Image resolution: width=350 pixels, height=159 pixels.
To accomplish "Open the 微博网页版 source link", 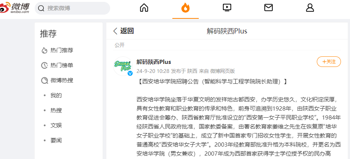I will click(x=223, y=71).
